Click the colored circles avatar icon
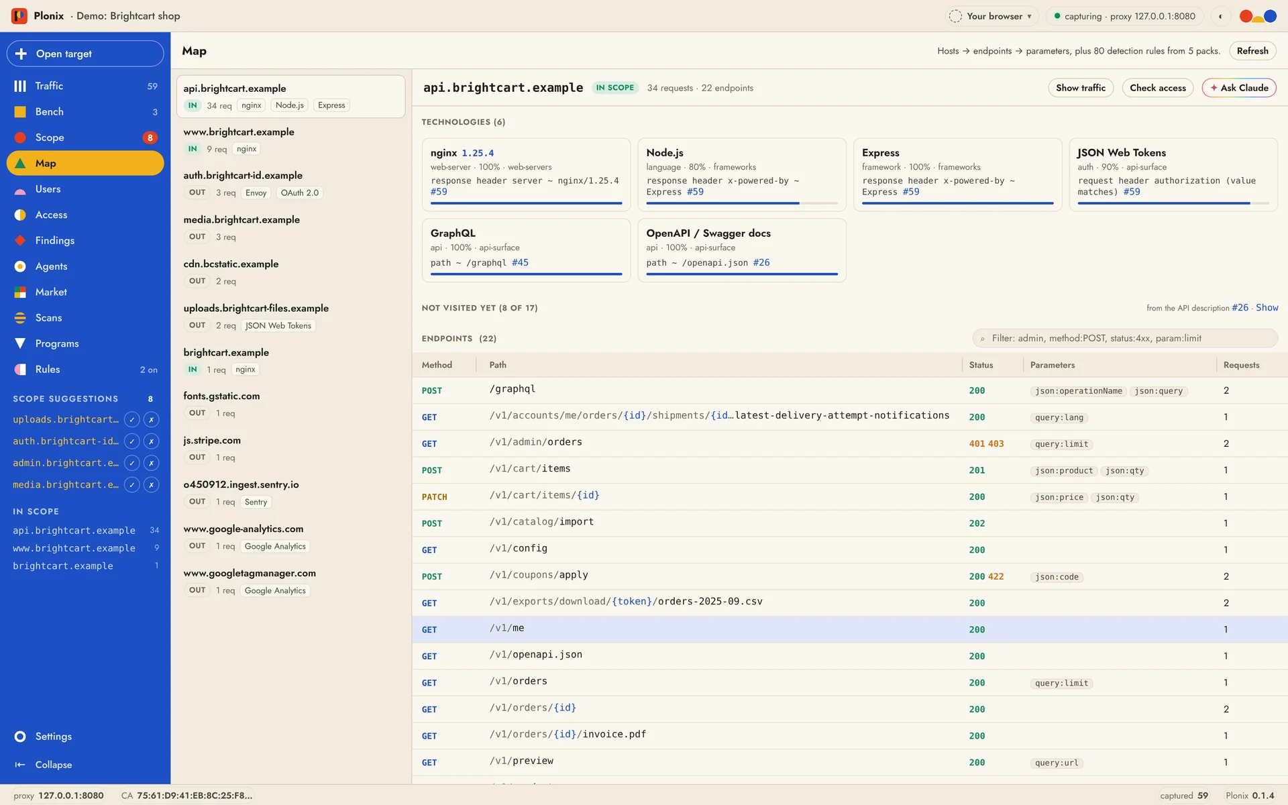 (1258, 16)
